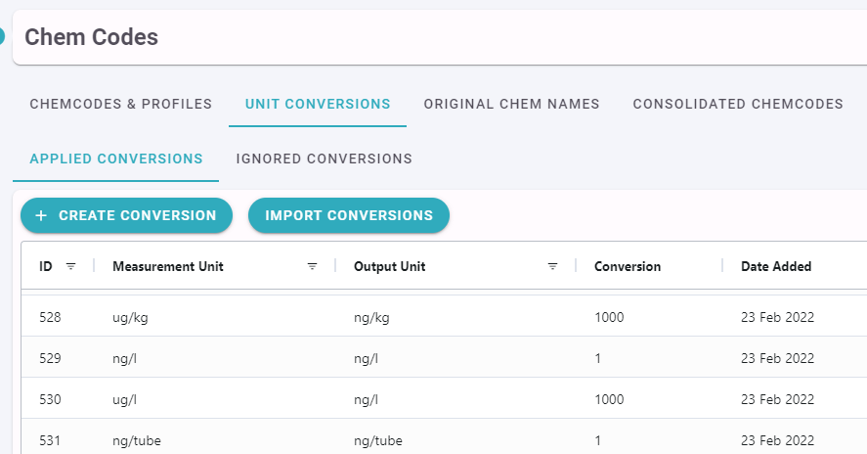Show the Ignored Conversions sub-tab

324,159
